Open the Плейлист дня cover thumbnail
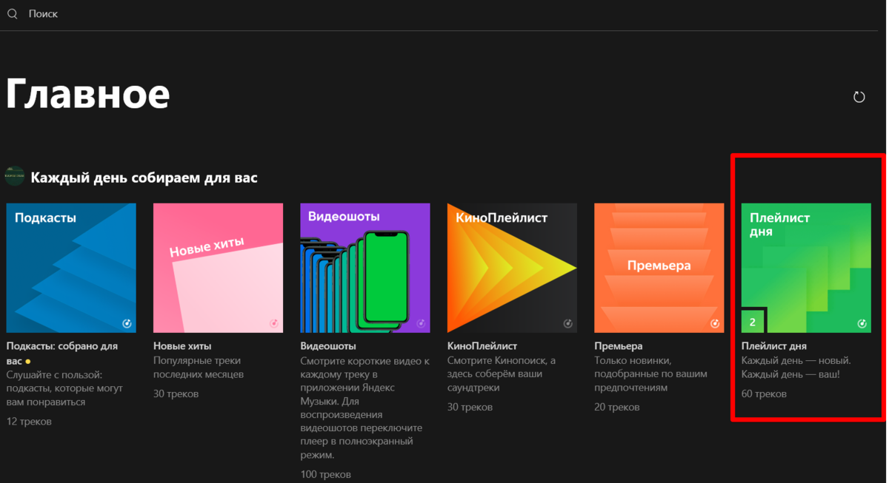The height and width of the screenshot is (483, 889). (806, 268)
